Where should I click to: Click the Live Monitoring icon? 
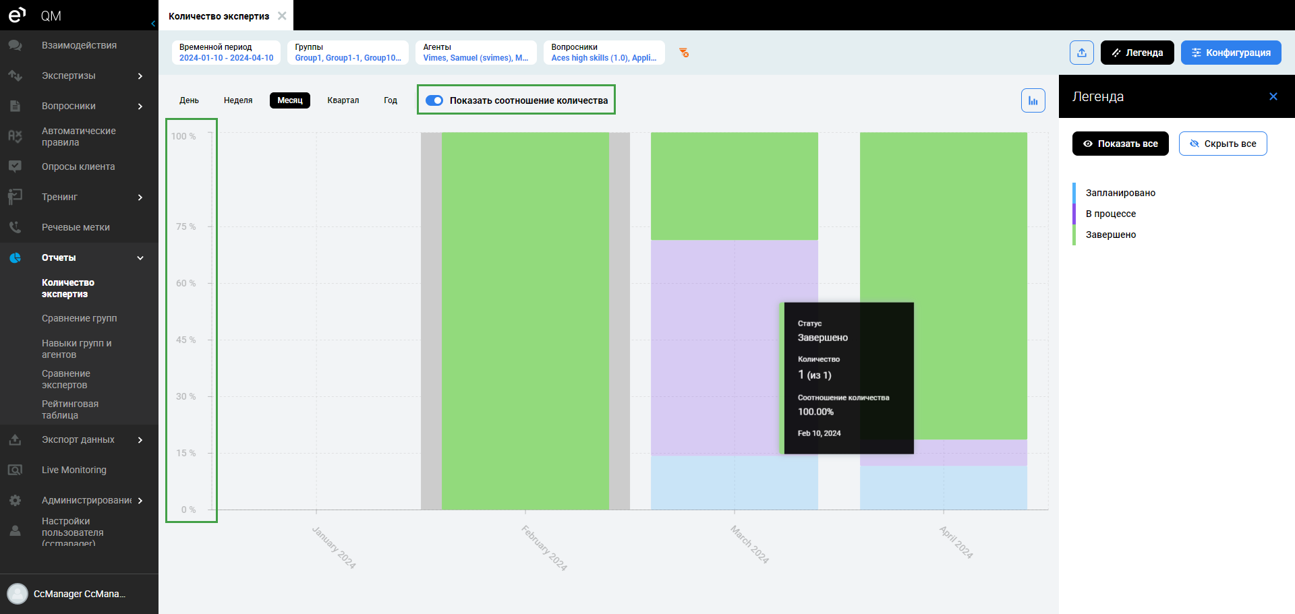pos(15,470)
